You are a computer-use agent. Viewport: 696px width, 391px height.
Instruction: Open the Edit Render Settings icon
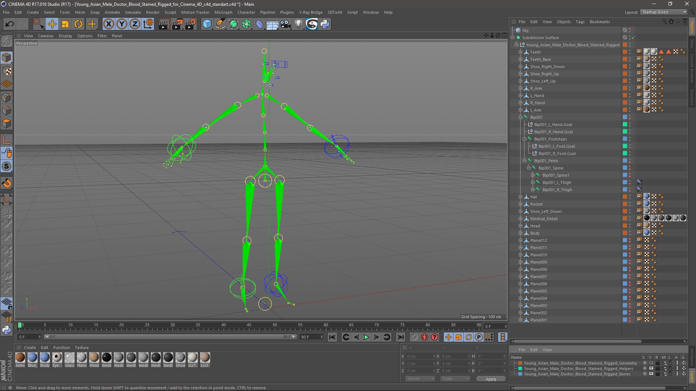pos(191,24)
